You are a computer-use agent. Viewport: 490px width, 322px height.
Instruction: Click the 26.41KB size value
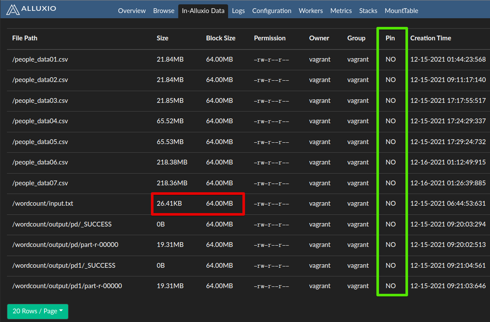(x=169, y=204)
